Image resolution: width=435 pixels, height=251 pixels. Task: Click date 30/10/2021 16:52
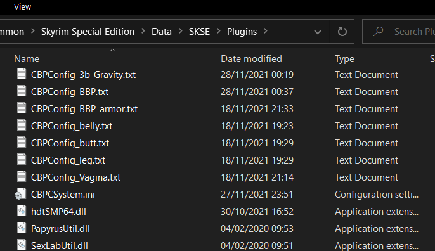tap(257, 212)
